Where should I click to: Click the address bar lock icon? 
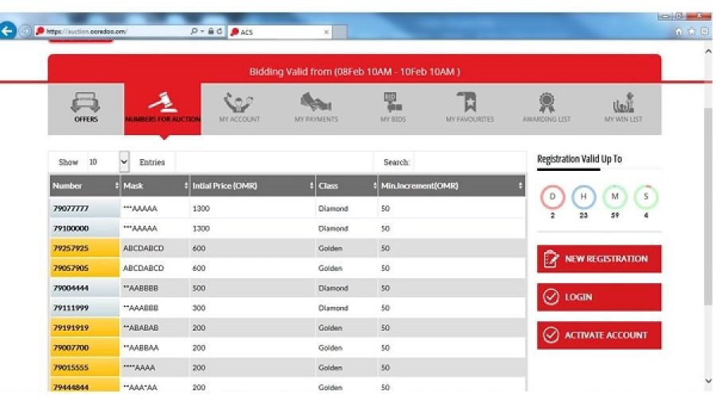211,32
